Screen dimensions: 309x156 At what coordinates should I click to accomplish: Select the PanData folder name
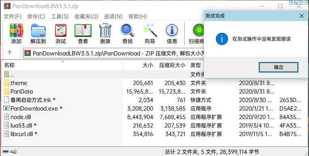click(x=22, y=92)
